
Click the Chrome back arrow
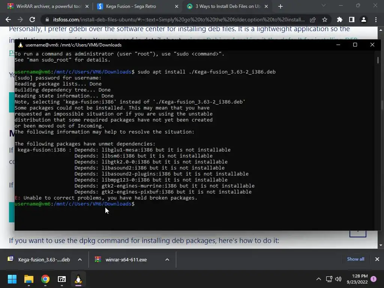(x=8, y=19)
